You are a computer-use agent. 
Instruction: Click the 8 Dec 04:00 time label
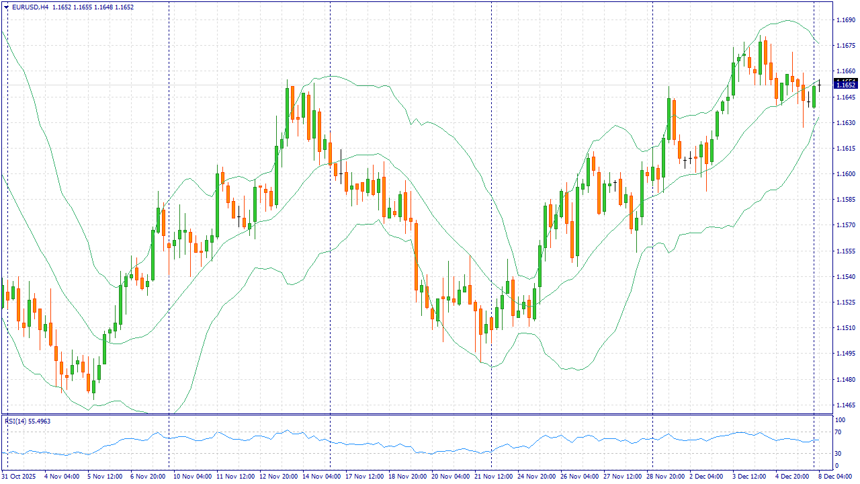tap(834, 476)
